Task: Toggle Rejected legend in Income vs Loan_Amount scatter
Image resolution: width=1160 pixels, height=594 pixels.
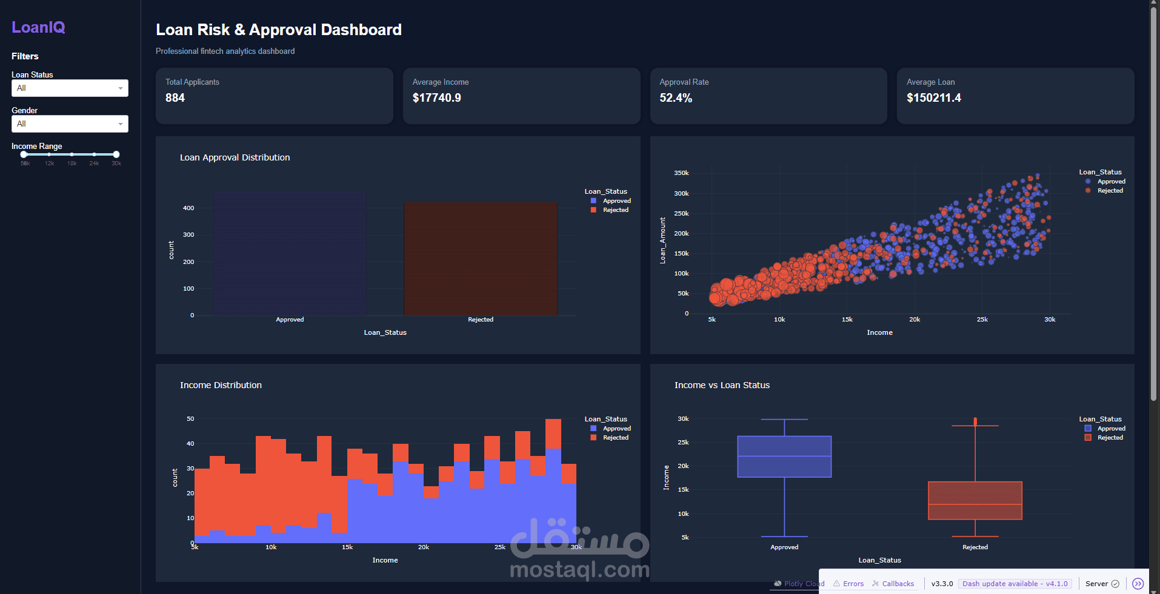Action: (x=1104, y=191)
